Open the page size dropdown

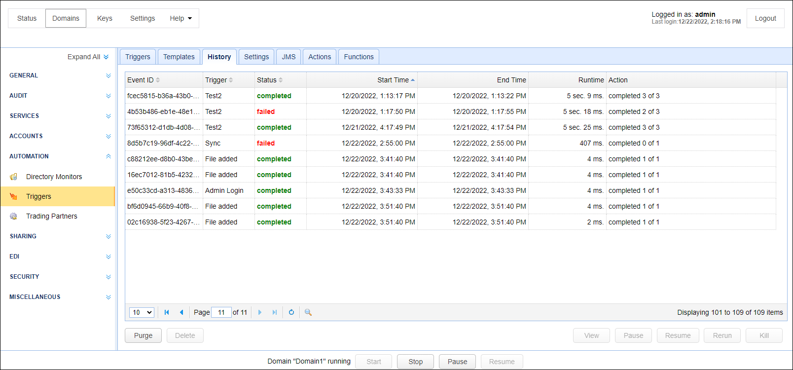142,312
